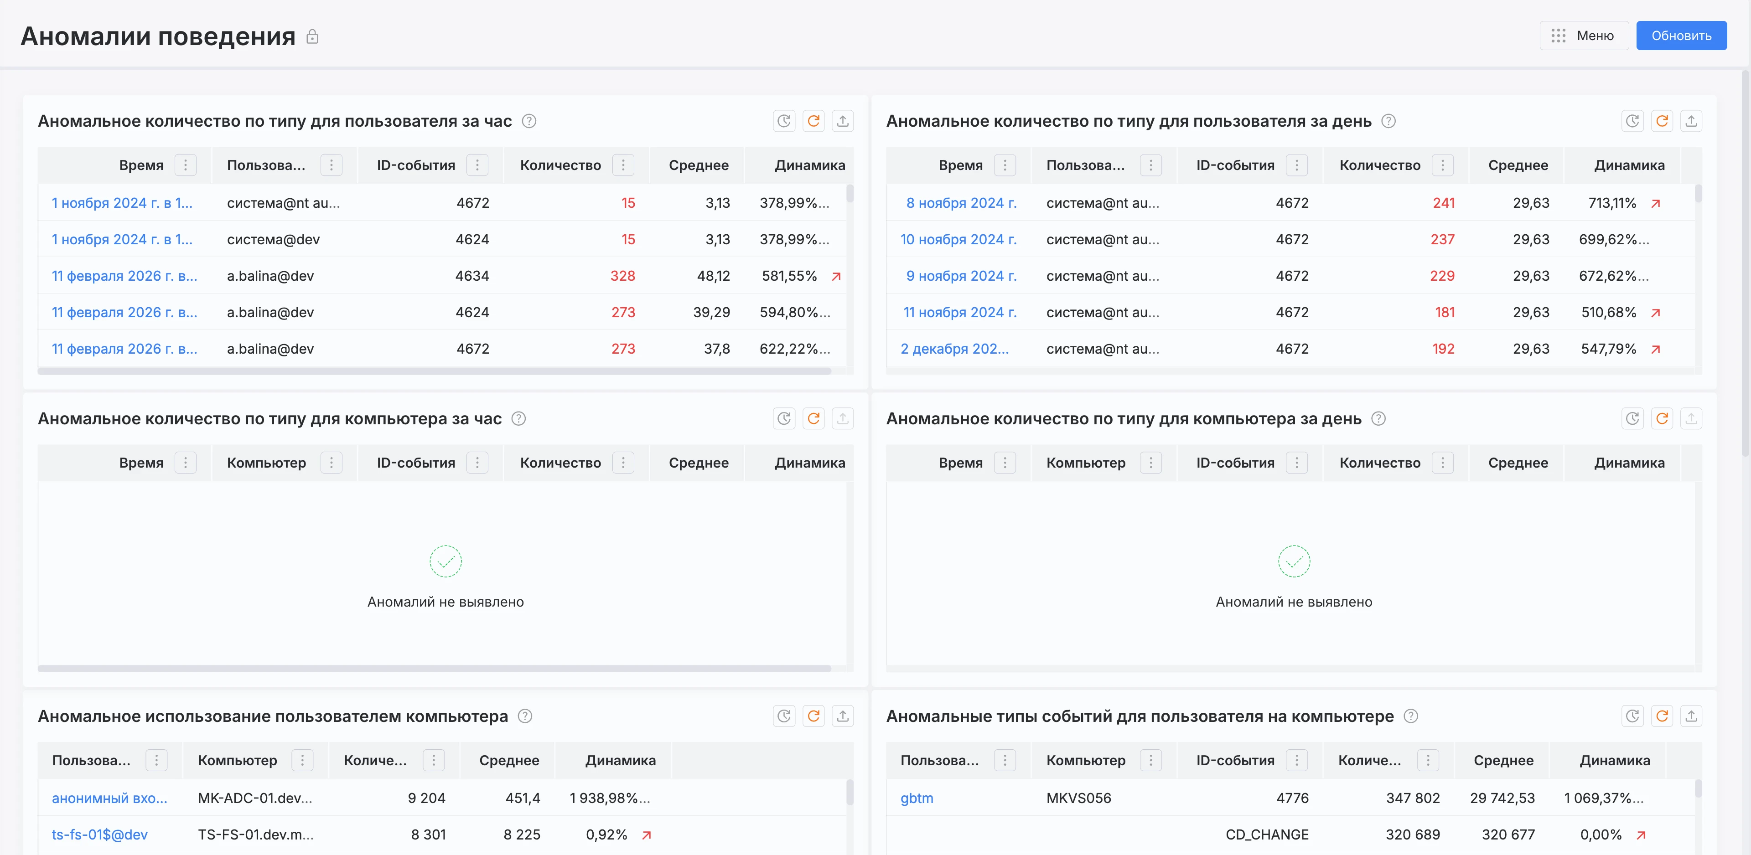1751x855 pixels.
Task: Show help for anomalous computer usage panel
Action: tap(525, 716)
